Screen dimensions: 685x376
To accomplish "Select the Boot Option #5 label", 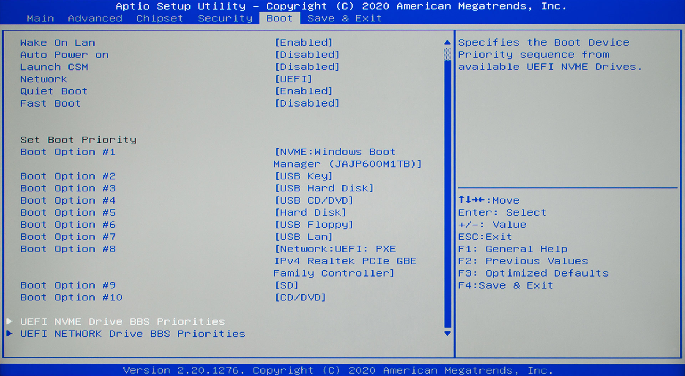I will (x=68, y=212).
